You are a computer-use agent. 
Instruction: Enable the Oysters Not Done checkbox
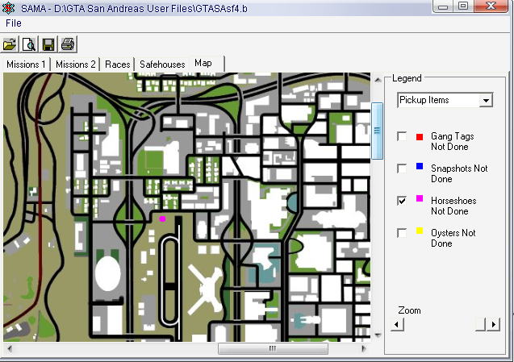click(x=402, y=233)
